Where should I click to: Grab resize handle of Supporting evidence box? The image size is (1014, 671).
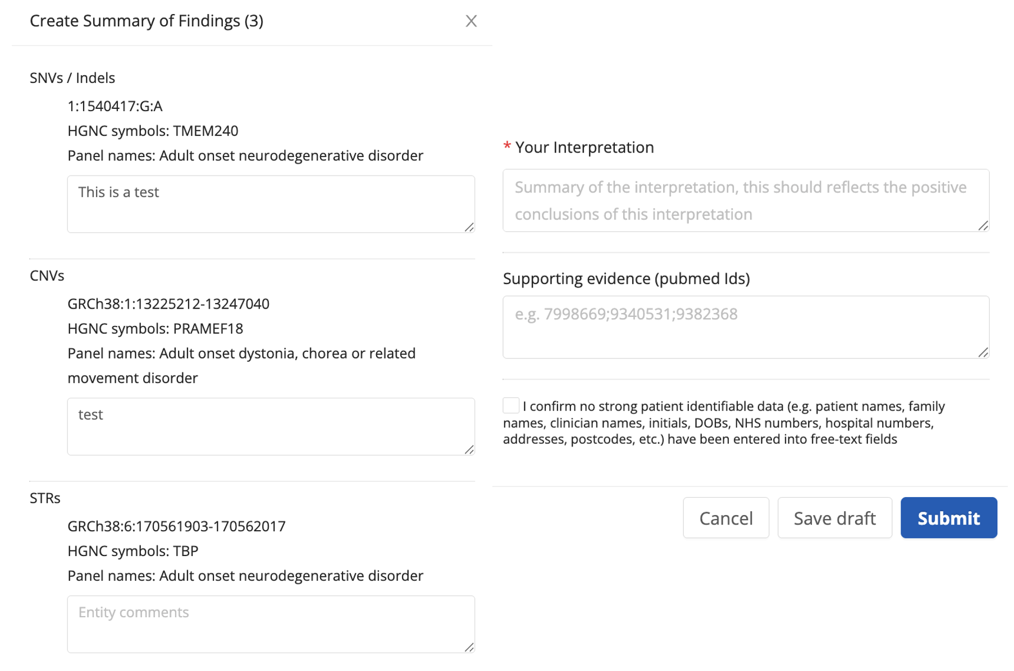[983, 352]
